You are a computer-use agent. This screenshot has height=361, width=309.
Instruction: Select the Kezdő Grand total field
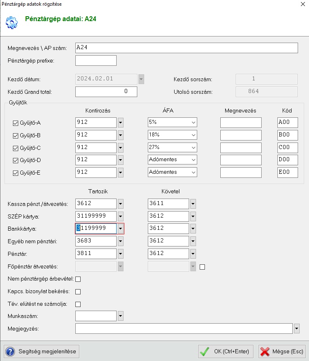click(x=106, y=92)
